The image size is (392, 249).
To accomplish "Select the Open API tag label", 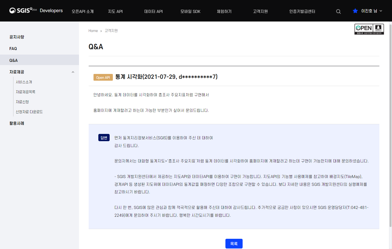I will point(103,77).
